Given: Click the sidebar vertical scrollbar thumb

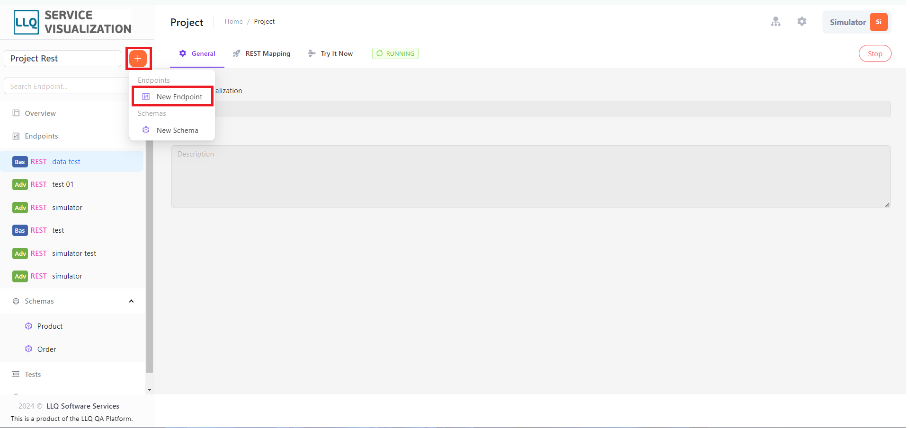Looking at the screenshot, I should 150,256.
